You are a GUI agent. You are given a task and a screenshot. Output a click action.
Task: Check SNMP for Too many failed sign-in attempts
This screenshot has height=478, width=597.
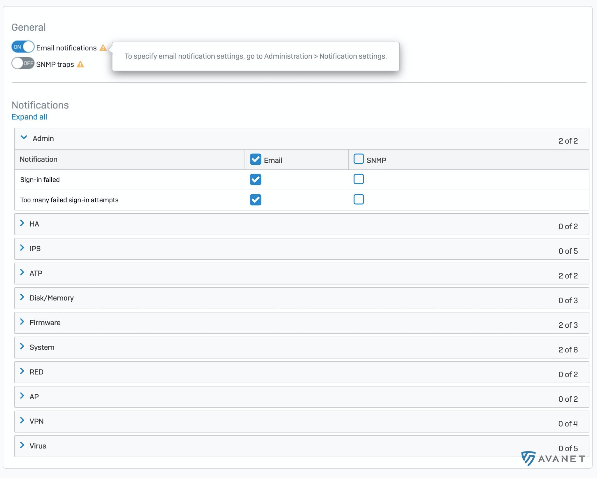click(359, 200)
